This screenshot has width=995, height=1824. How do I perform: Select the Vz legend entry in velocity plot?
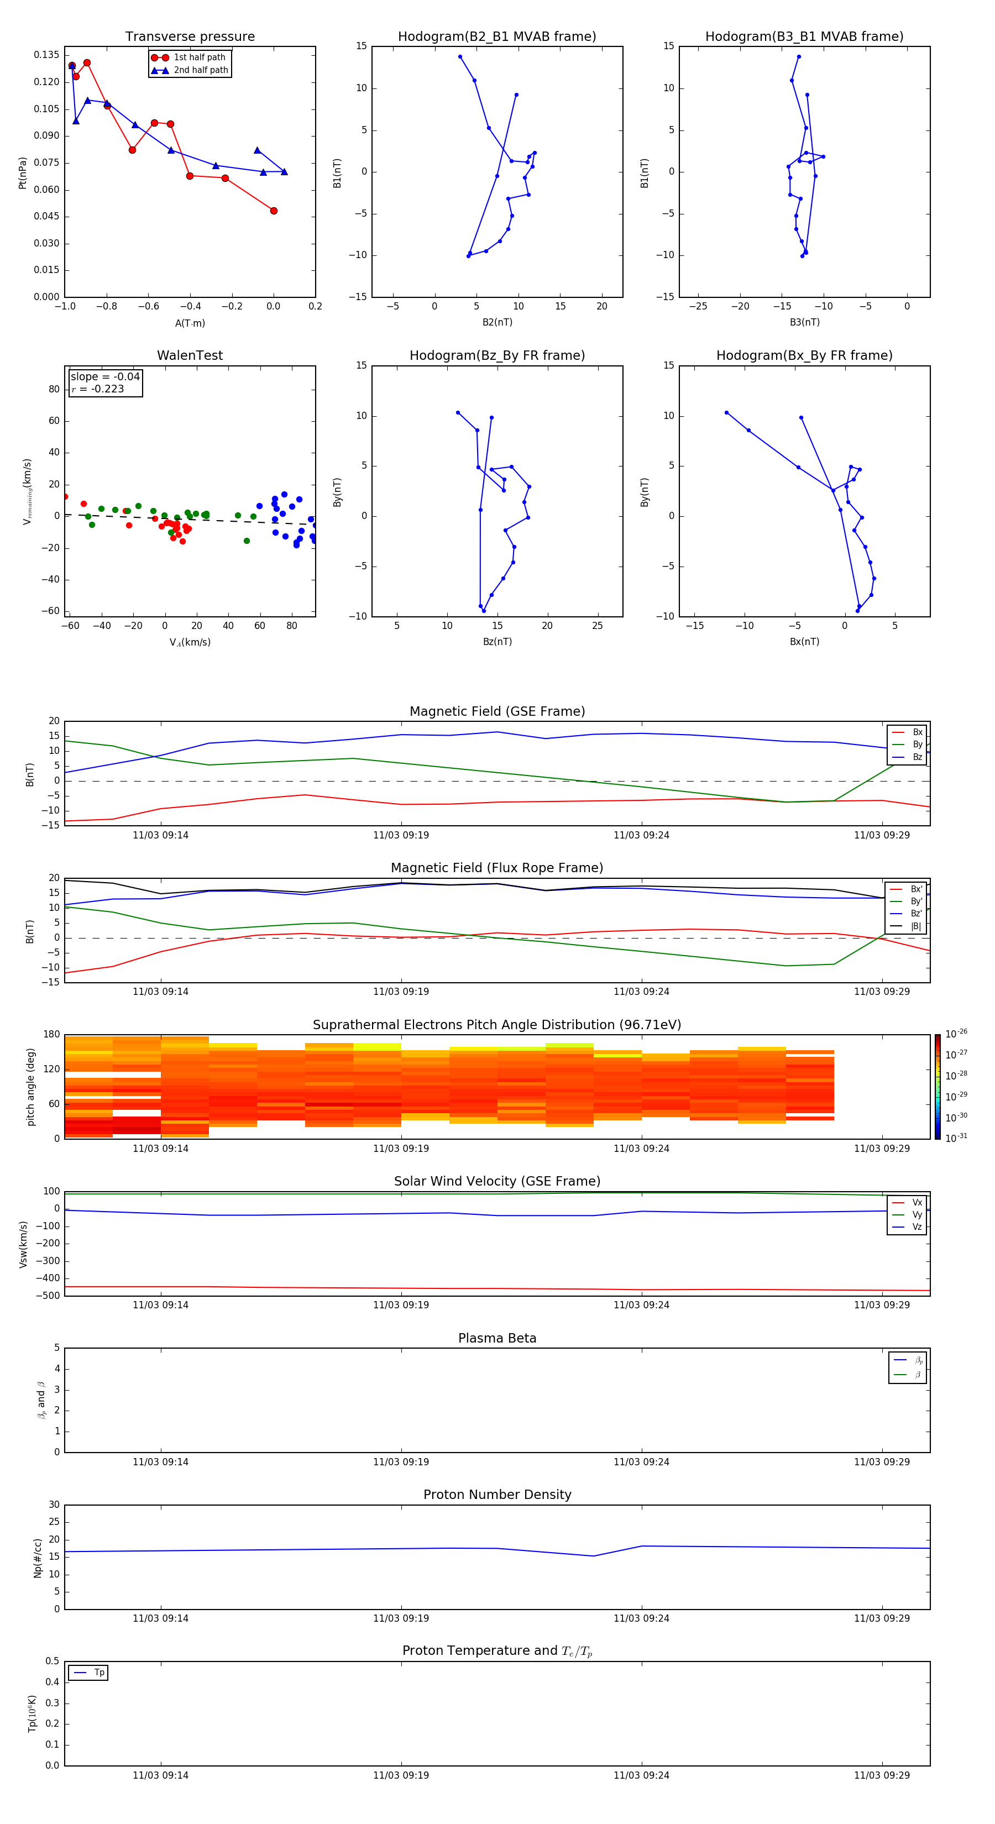coord(907,1227)
